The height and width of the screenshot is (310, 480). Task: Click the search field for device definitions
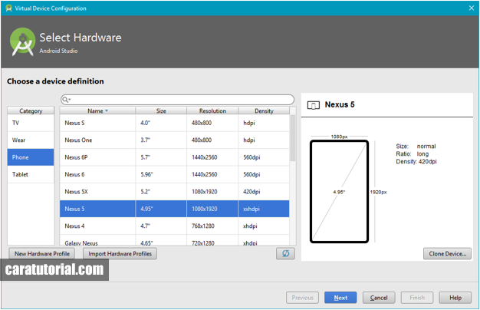(178, 100)
